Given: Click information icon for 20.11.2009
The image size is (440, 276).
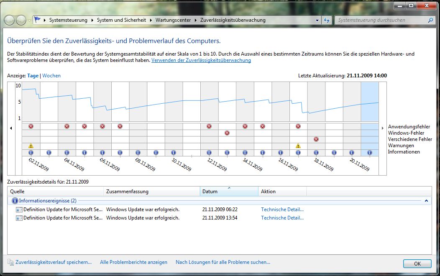Looking at the screenshot, I should pyautogui.click(x=352, y=153).
